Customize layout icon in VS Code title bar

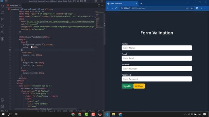(x=85, y=1)
